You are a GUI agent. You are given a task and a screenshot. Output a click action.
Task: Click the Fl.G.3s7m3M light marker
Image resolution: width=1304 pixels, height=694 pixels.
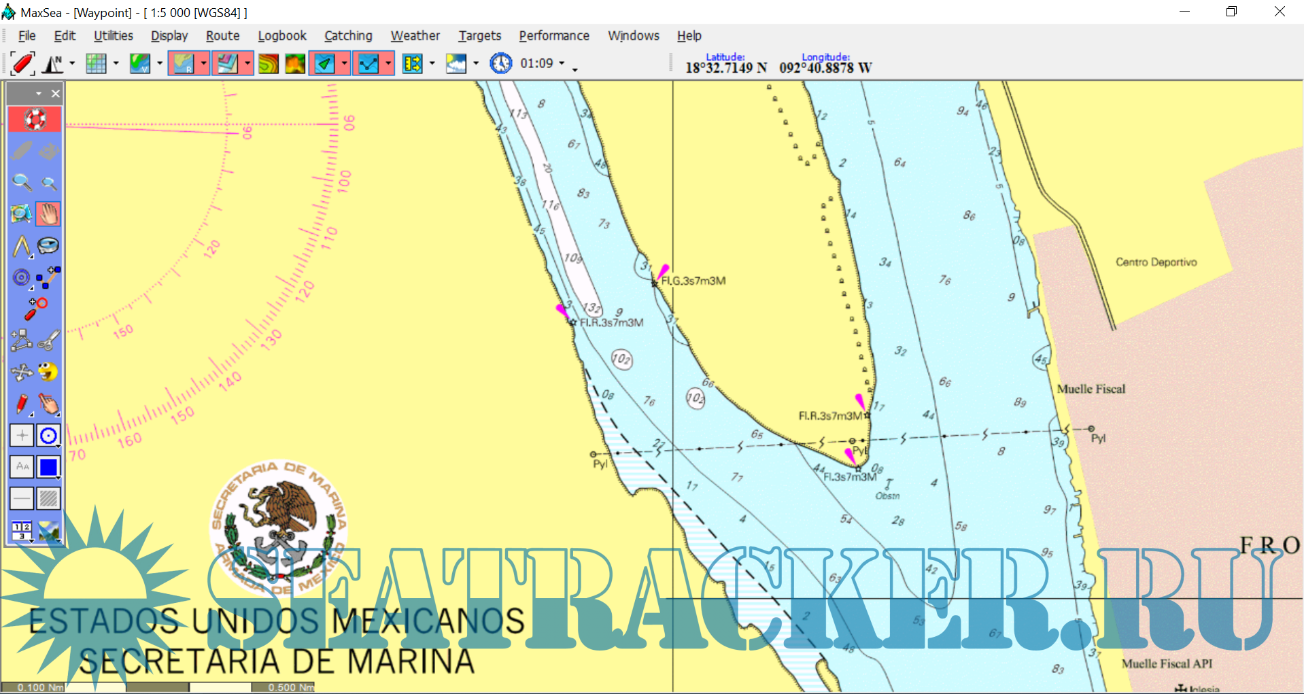point(655,282)
